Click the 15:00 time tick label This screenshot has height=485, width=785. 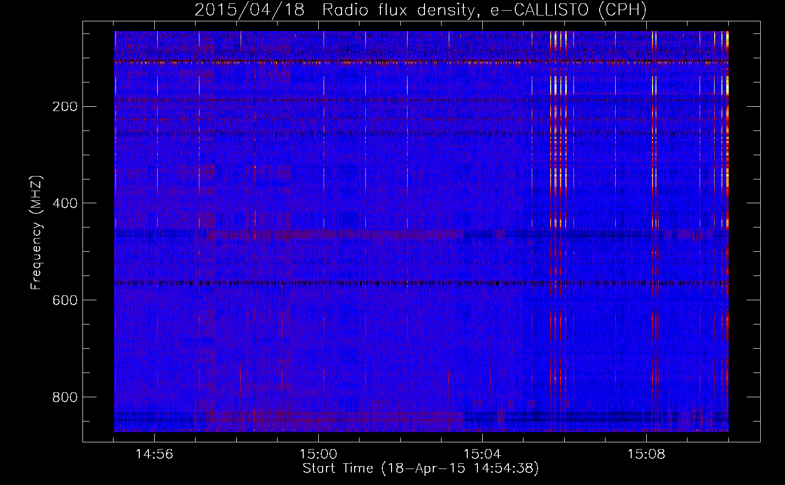click(x=318, y=454)
